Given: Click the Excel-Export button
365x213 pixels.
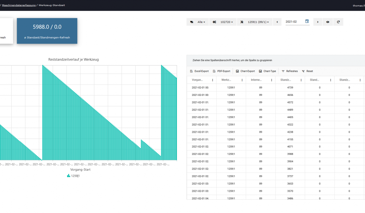Looking at the screenshot, I should (x=200, y=71).
